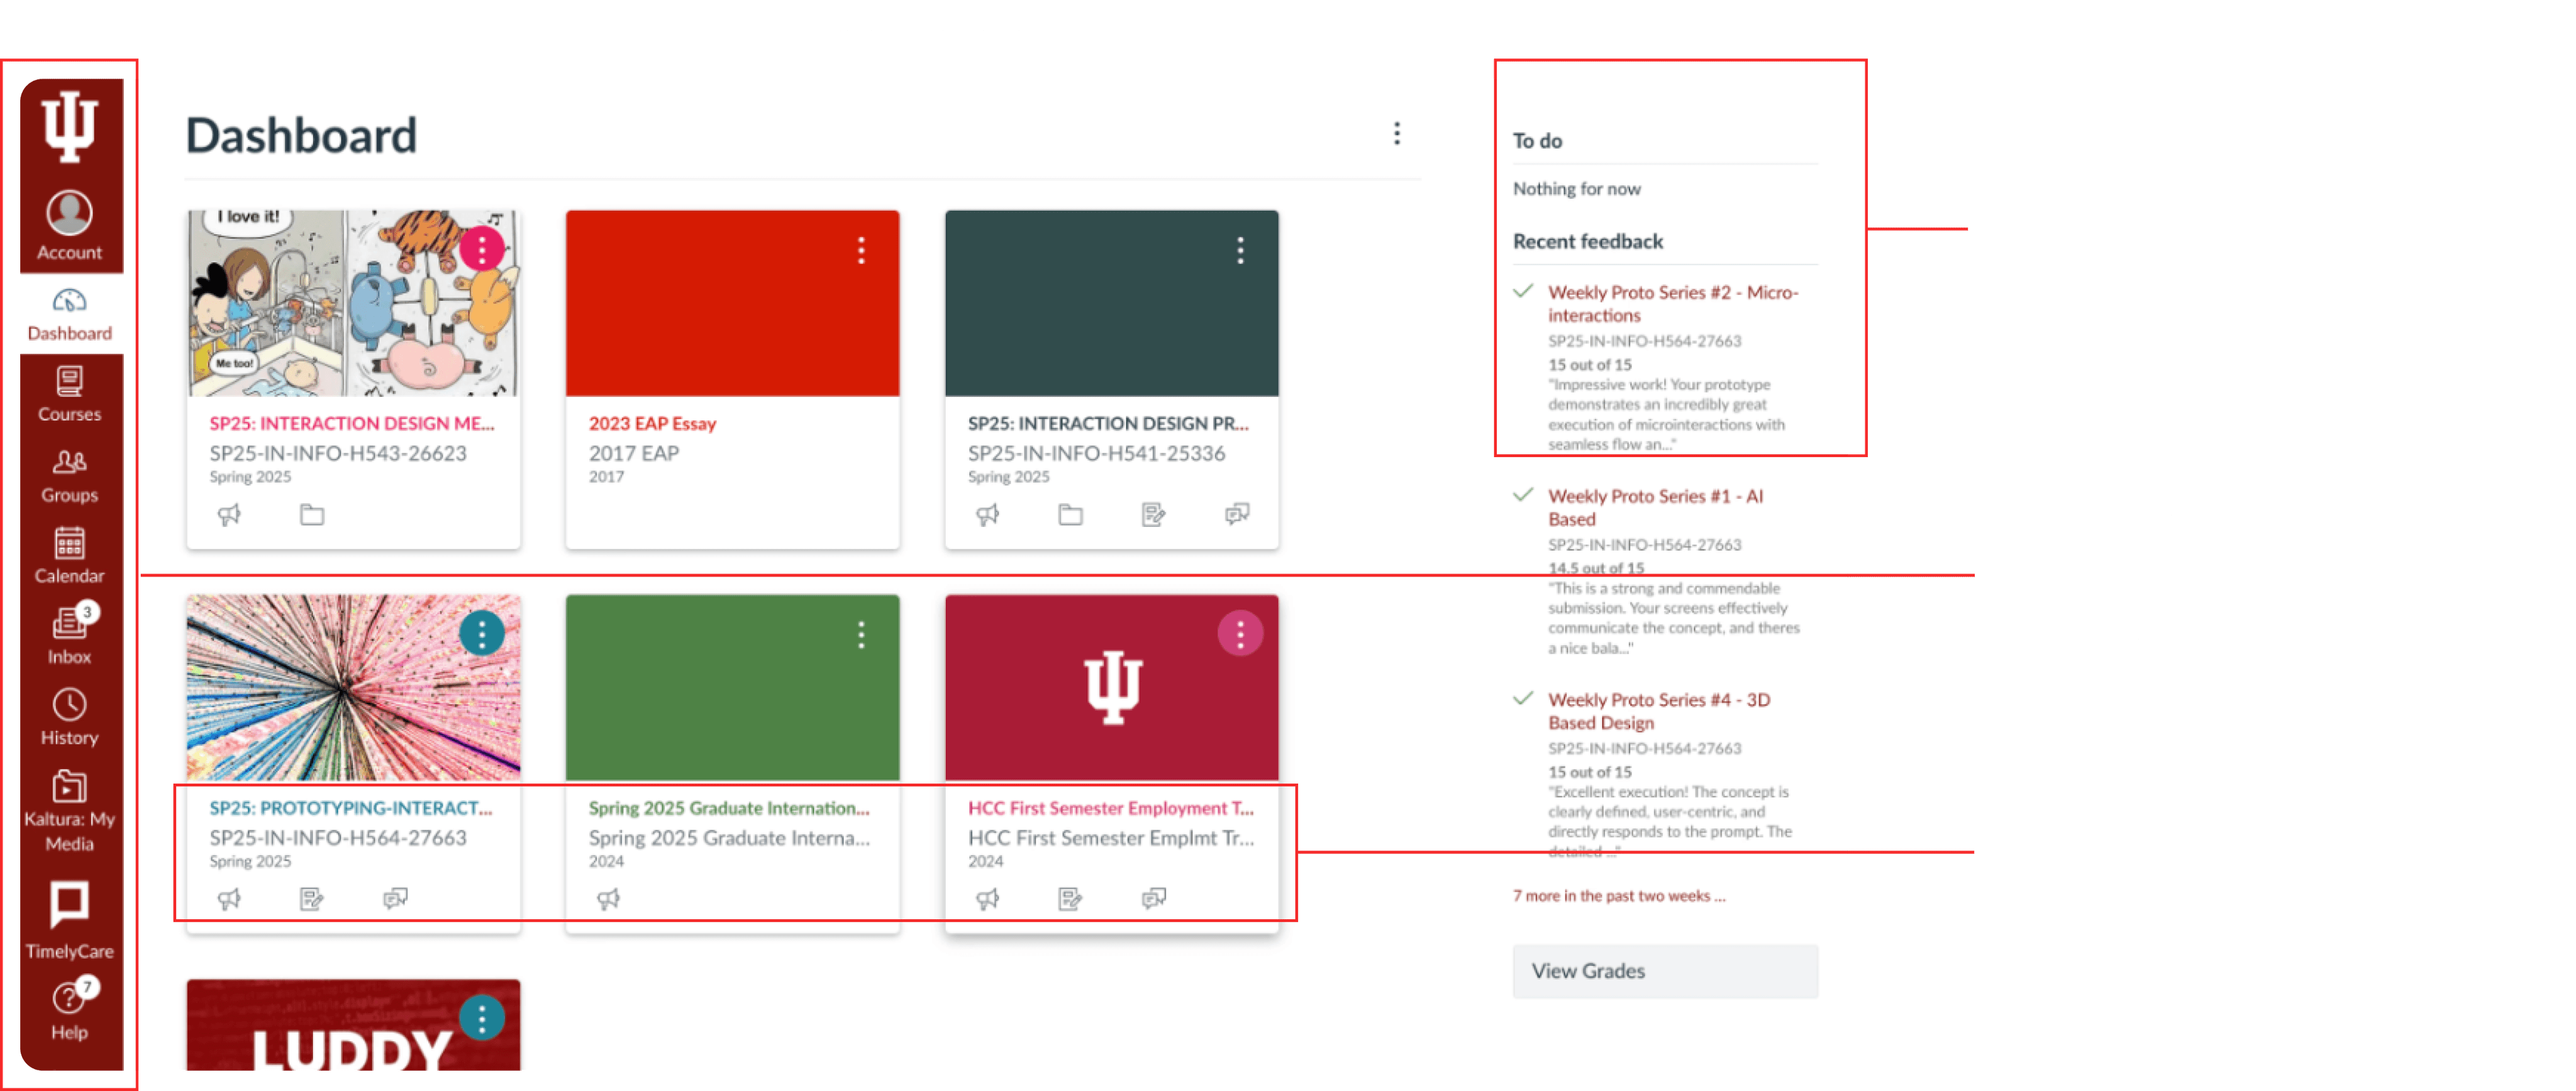Viewport: 2576px width, 1091px height.
Task: Show 7 more in past two weeks
Action: [1618, 896]
